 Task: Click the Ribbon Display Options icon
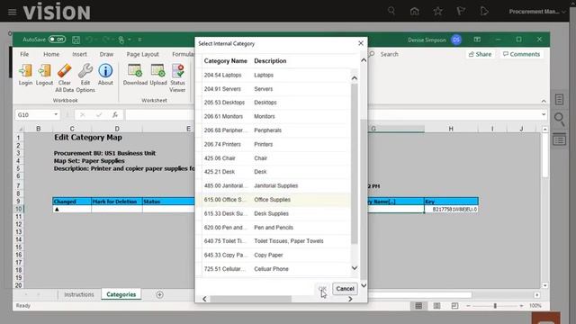(x=477, y=40)
